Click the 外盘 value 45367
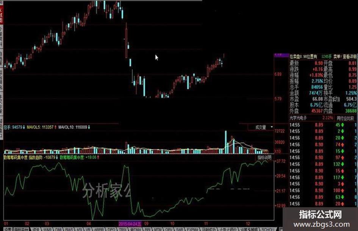 [x=317, y=111]
